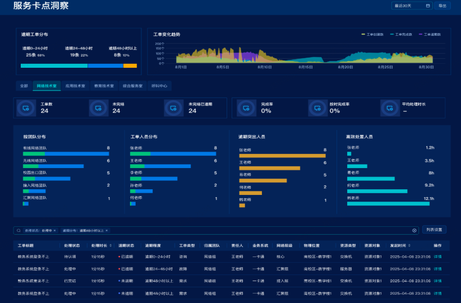Click the 汇聚网络团队 distribution bar
Image resolution: width=461 pixels, height=303 pixels.
pos(26,203)
